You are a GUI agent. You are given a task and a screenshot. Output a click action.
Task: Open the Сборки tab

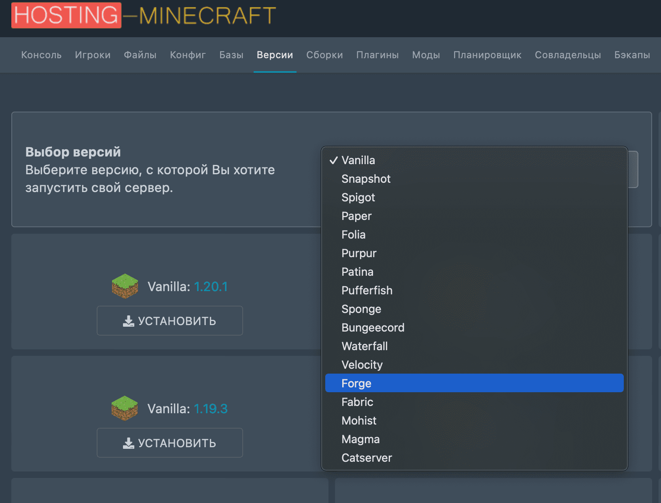[x=324, y=55]
